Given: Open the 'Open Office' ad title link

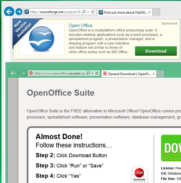Looking at the screenshot, I should point(80,25).
